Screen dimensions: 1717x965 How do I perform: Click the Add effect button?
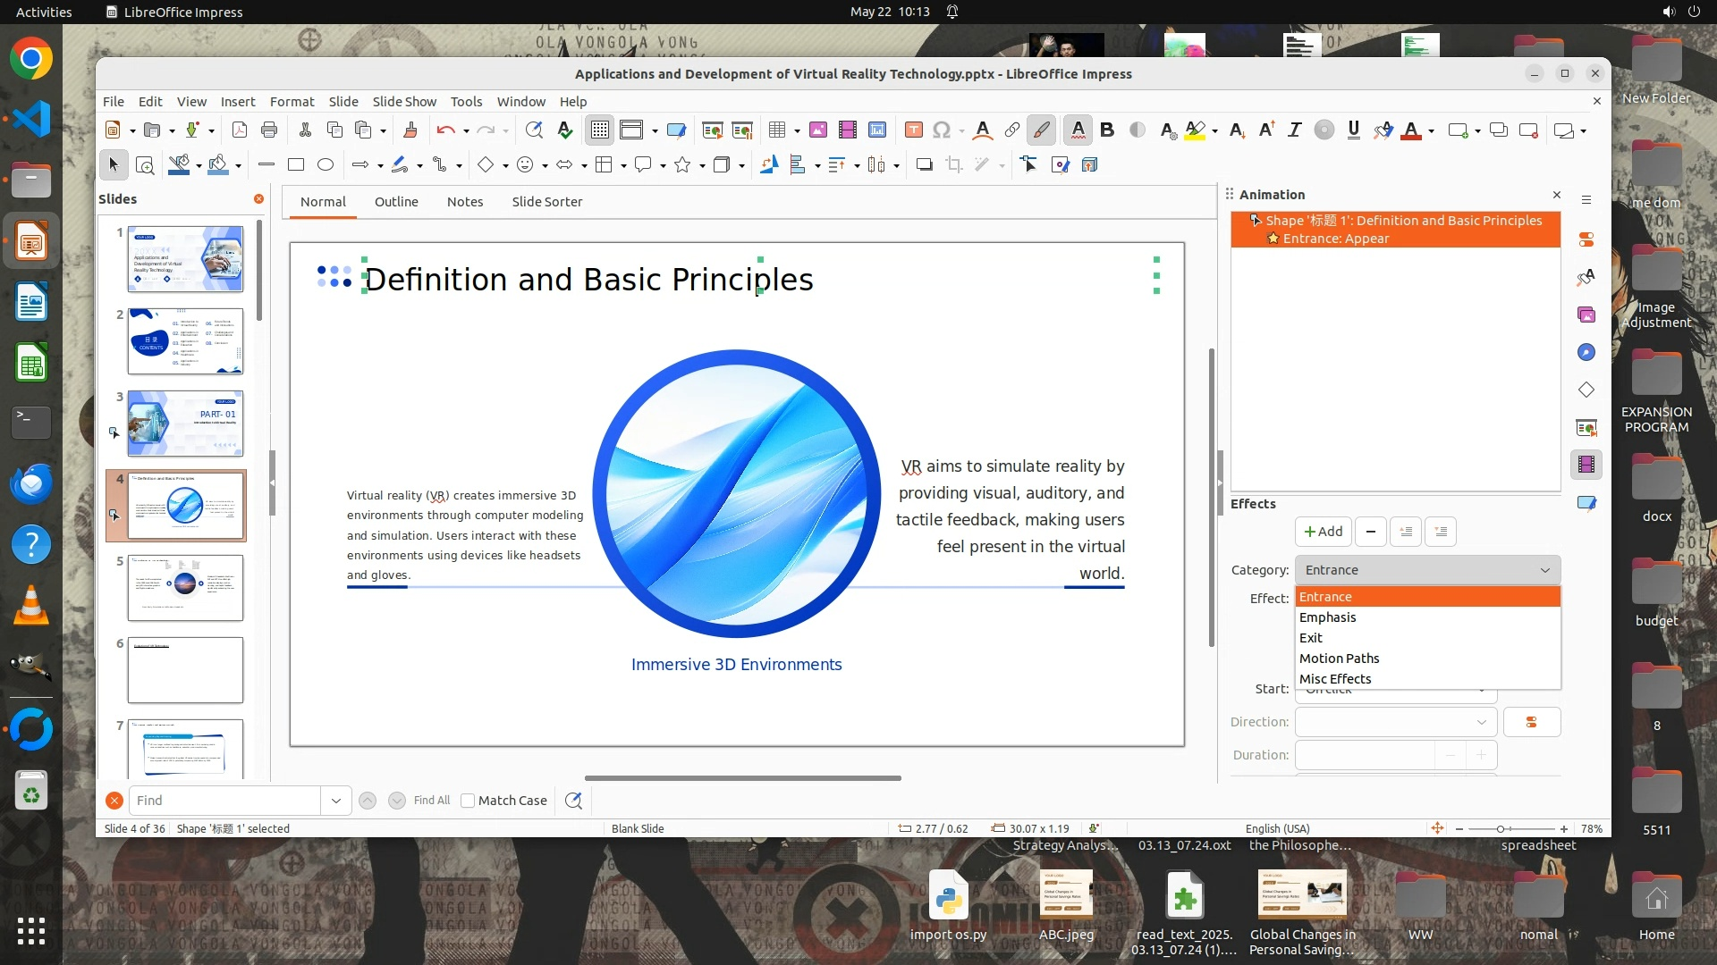(1323, 532)
